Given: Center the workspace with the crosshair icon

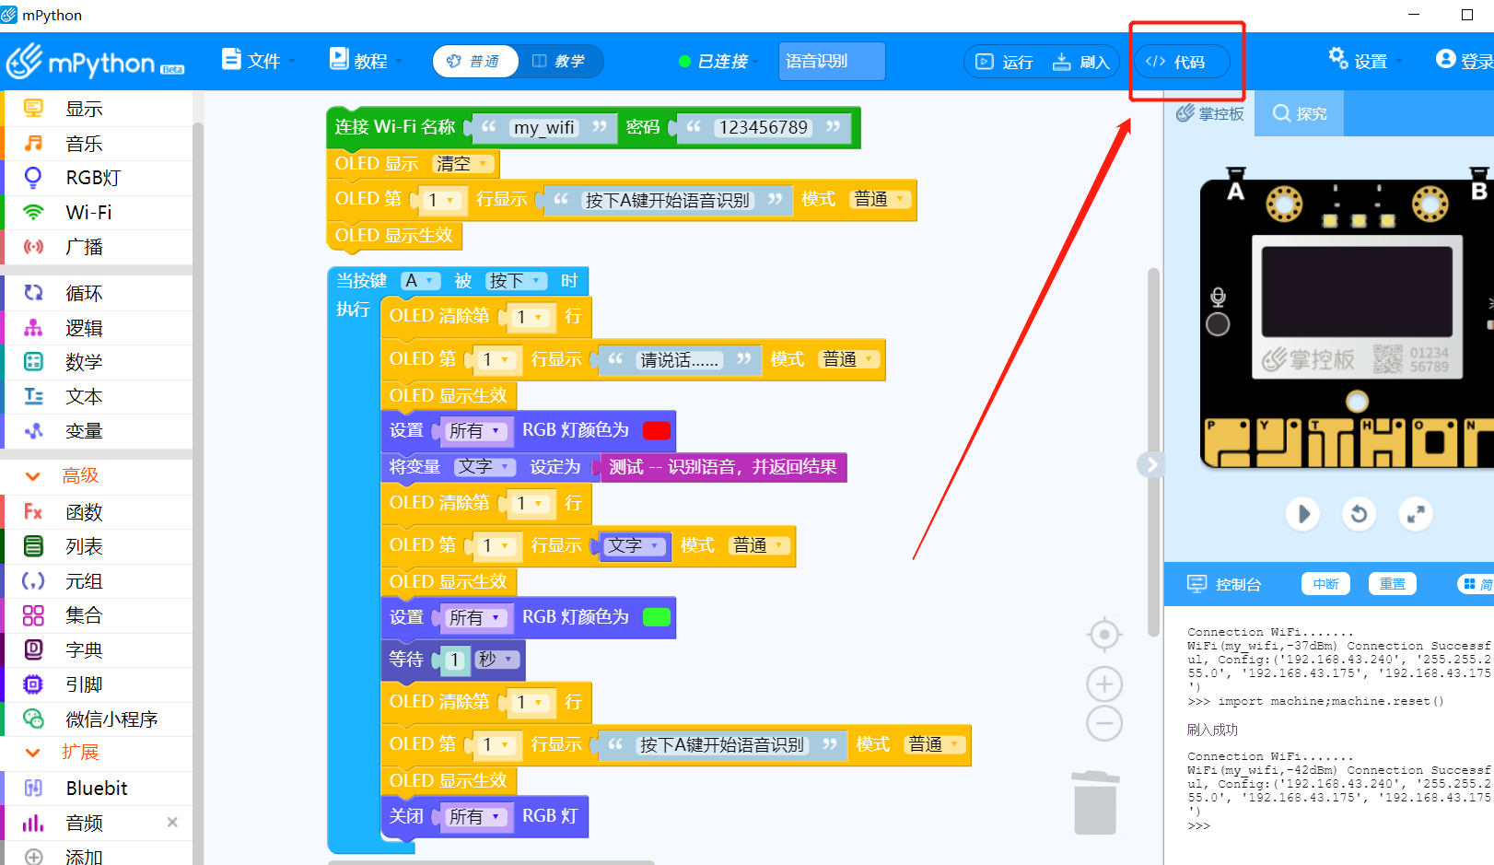Looking at the screenshot, I should pos(1104,635).
